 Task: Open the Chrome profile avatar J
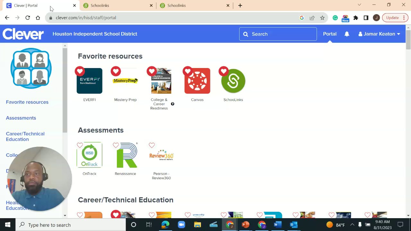point(376,18)
